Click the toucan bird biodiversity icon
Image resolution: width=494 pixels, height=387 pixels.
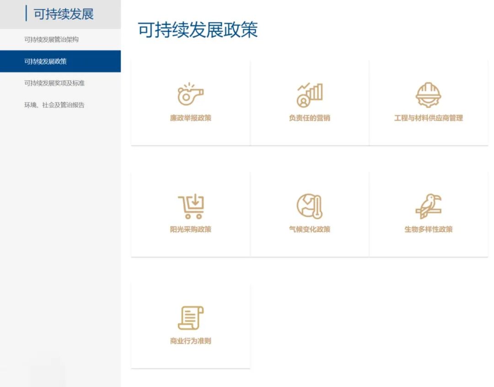428,206
